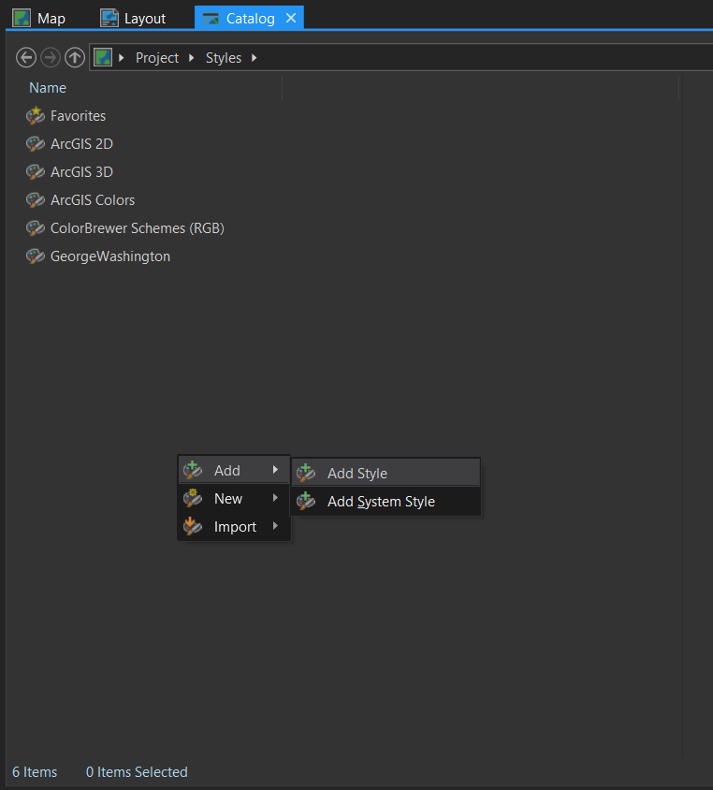Open the Add submenu arrow

(275, 470)
